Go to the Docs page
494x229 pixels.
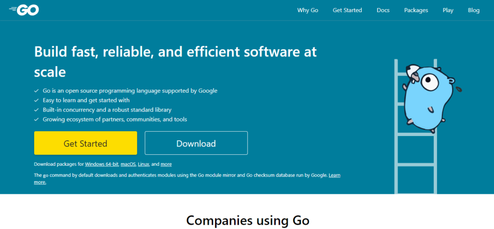pyautogui.click(x=383, y=11)
